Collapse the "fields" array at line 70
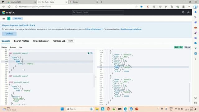This screenshot has height=112, width=199. coord(7,97)
